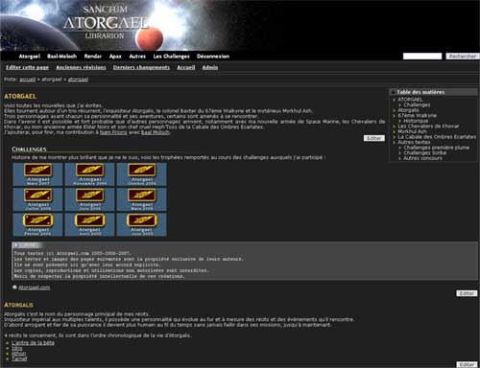Jump to Challenges première plume entry
The image size is (480, 368).
pyautogui.click(x=437, y=148)
